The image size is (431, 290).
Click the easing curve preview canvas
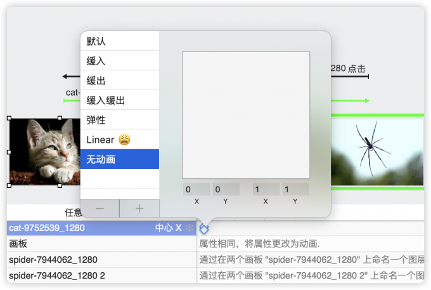246,115
